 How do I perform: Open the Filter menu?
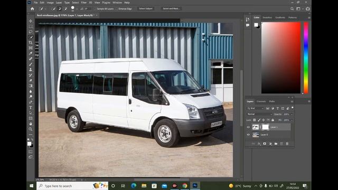83,3
